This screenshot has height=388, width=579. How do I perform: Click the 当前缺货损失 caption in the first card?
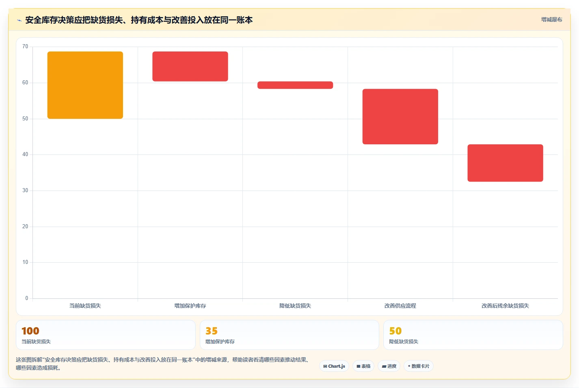[x=36, y=342]
